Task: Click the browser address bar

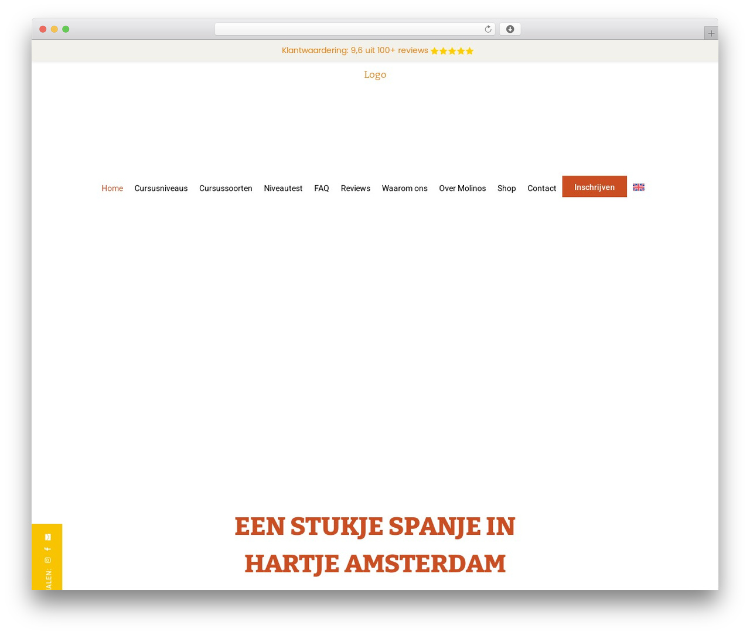Action: point(354,29)
